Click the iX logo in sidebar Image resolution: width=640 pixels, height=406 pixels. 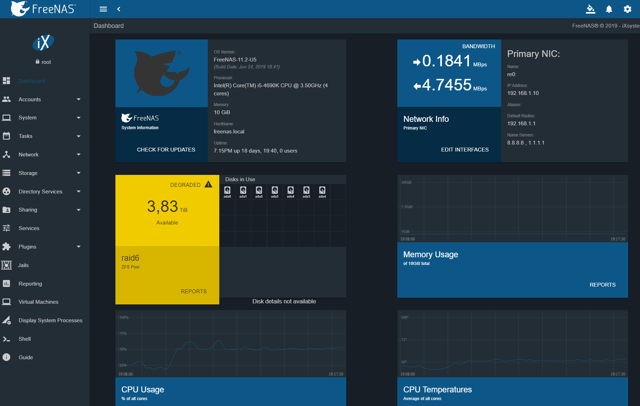pos(43,43)
